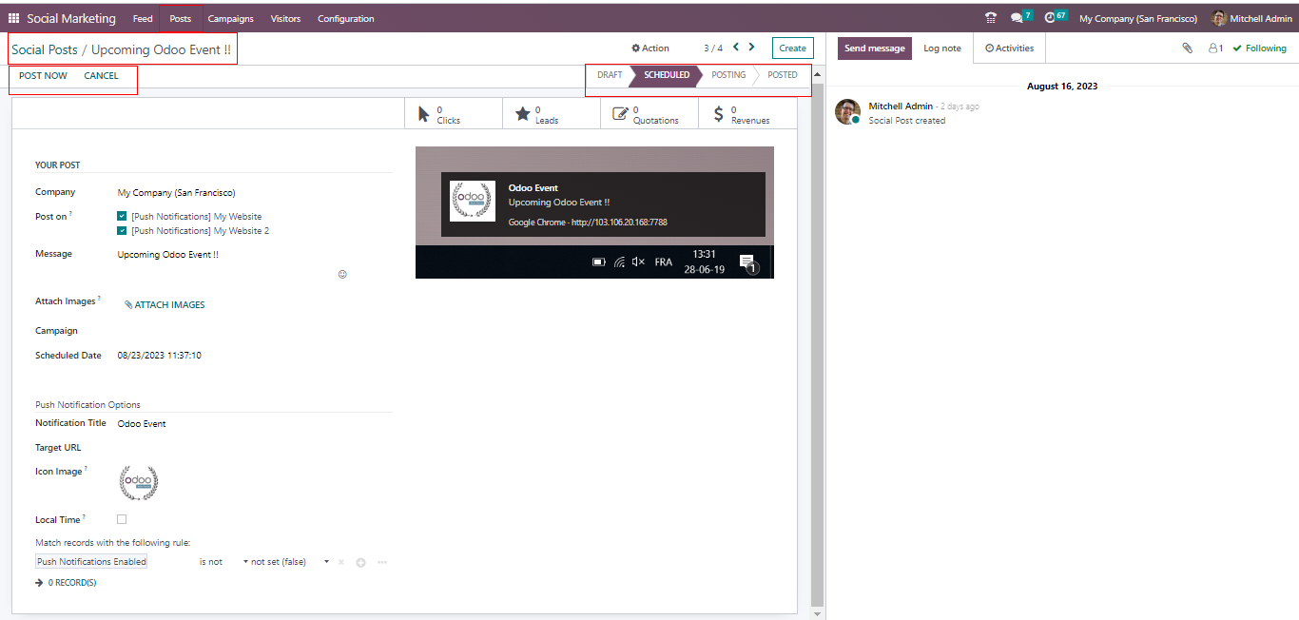Show followers count icon
The width and height of the screenshot is (1299, 620).
pos(1215,48)
